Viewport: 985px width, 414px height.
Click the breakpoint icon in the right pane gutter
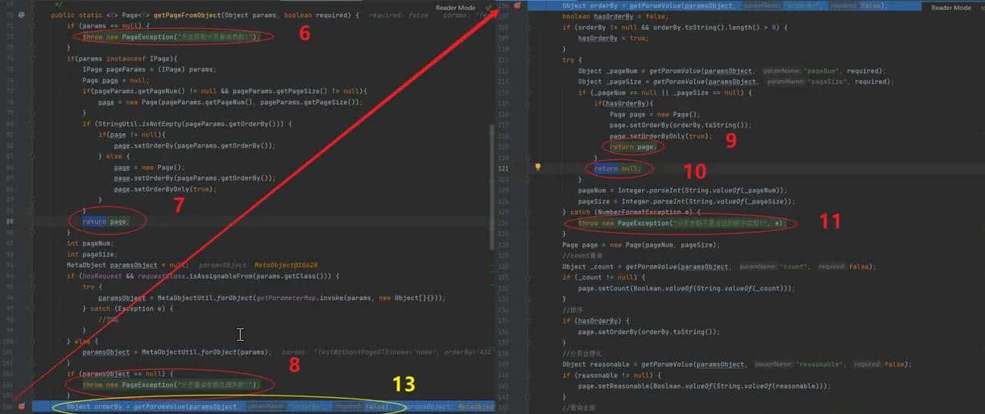pos(519,5)
